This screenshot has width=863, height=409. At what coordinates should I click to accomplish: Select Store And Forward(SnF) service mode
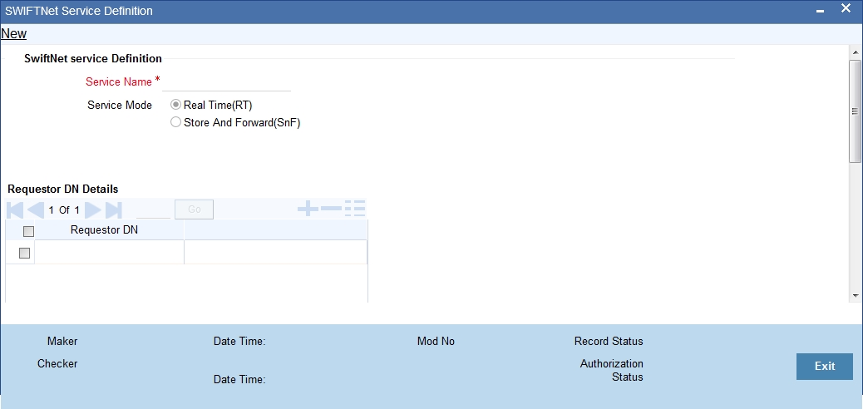click(x=175, y=122)
